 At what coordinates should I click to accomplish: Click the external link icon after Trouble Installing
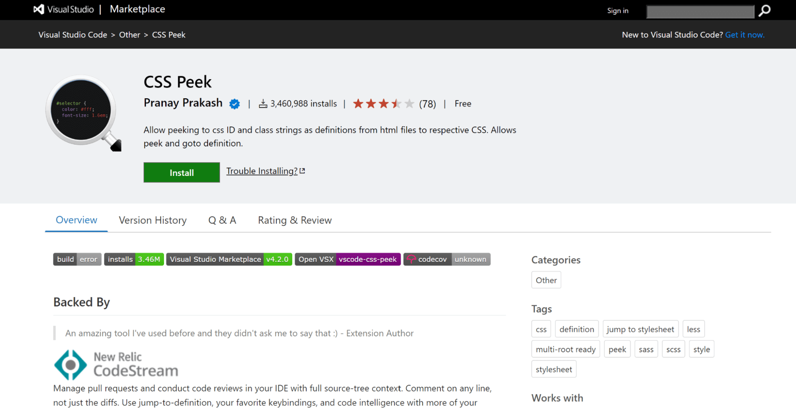[x=302, y=170]
